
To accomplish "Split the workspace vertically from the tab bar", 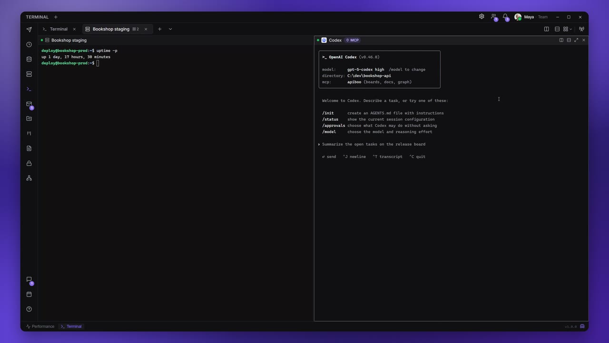I will pos(547,29).
